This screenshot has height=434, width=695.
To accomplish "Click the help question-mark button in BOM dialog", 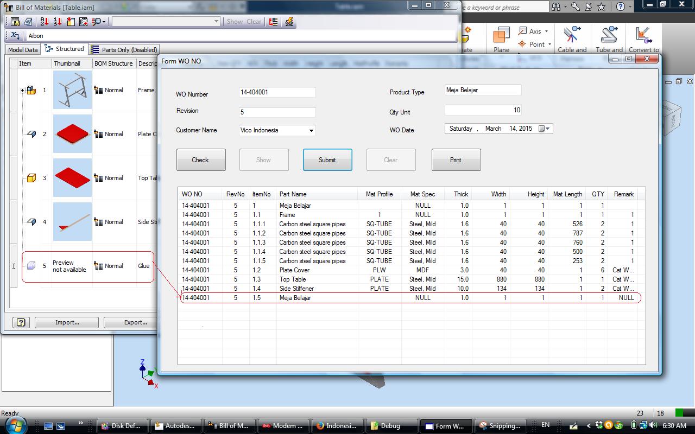I will (21, 322).
